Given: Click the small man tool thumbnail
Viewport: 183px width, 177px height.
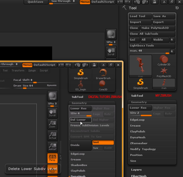Looking at the screenshot, I should point(164,84).
